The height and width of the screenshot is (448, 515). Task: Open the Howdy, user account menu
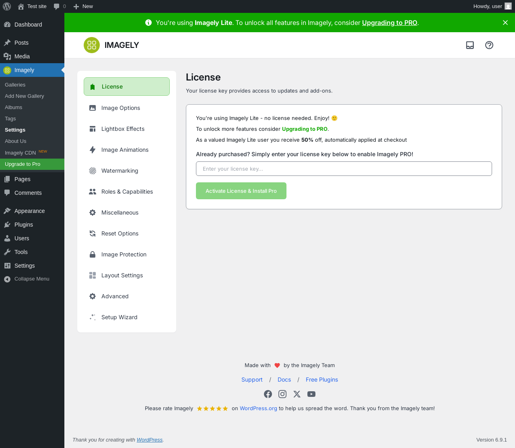[492, 6]
